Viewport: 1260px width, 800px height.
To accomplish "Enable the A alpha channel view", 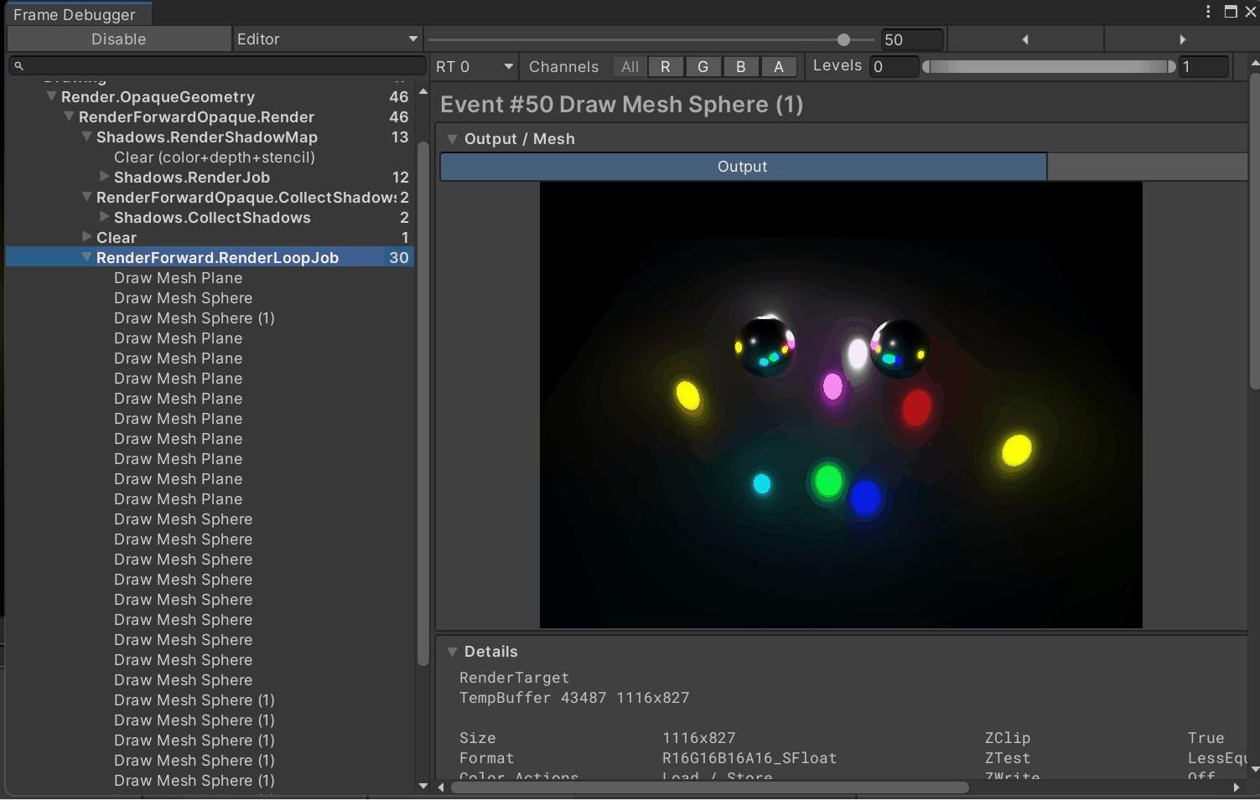I will [778, 67].
